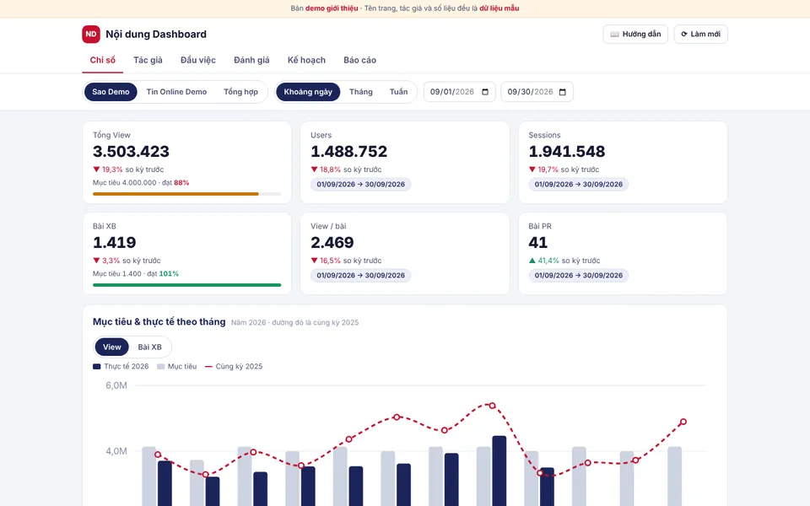
Task: Click the end date field 09/30/2026
Action: click(x=537, y=92)
